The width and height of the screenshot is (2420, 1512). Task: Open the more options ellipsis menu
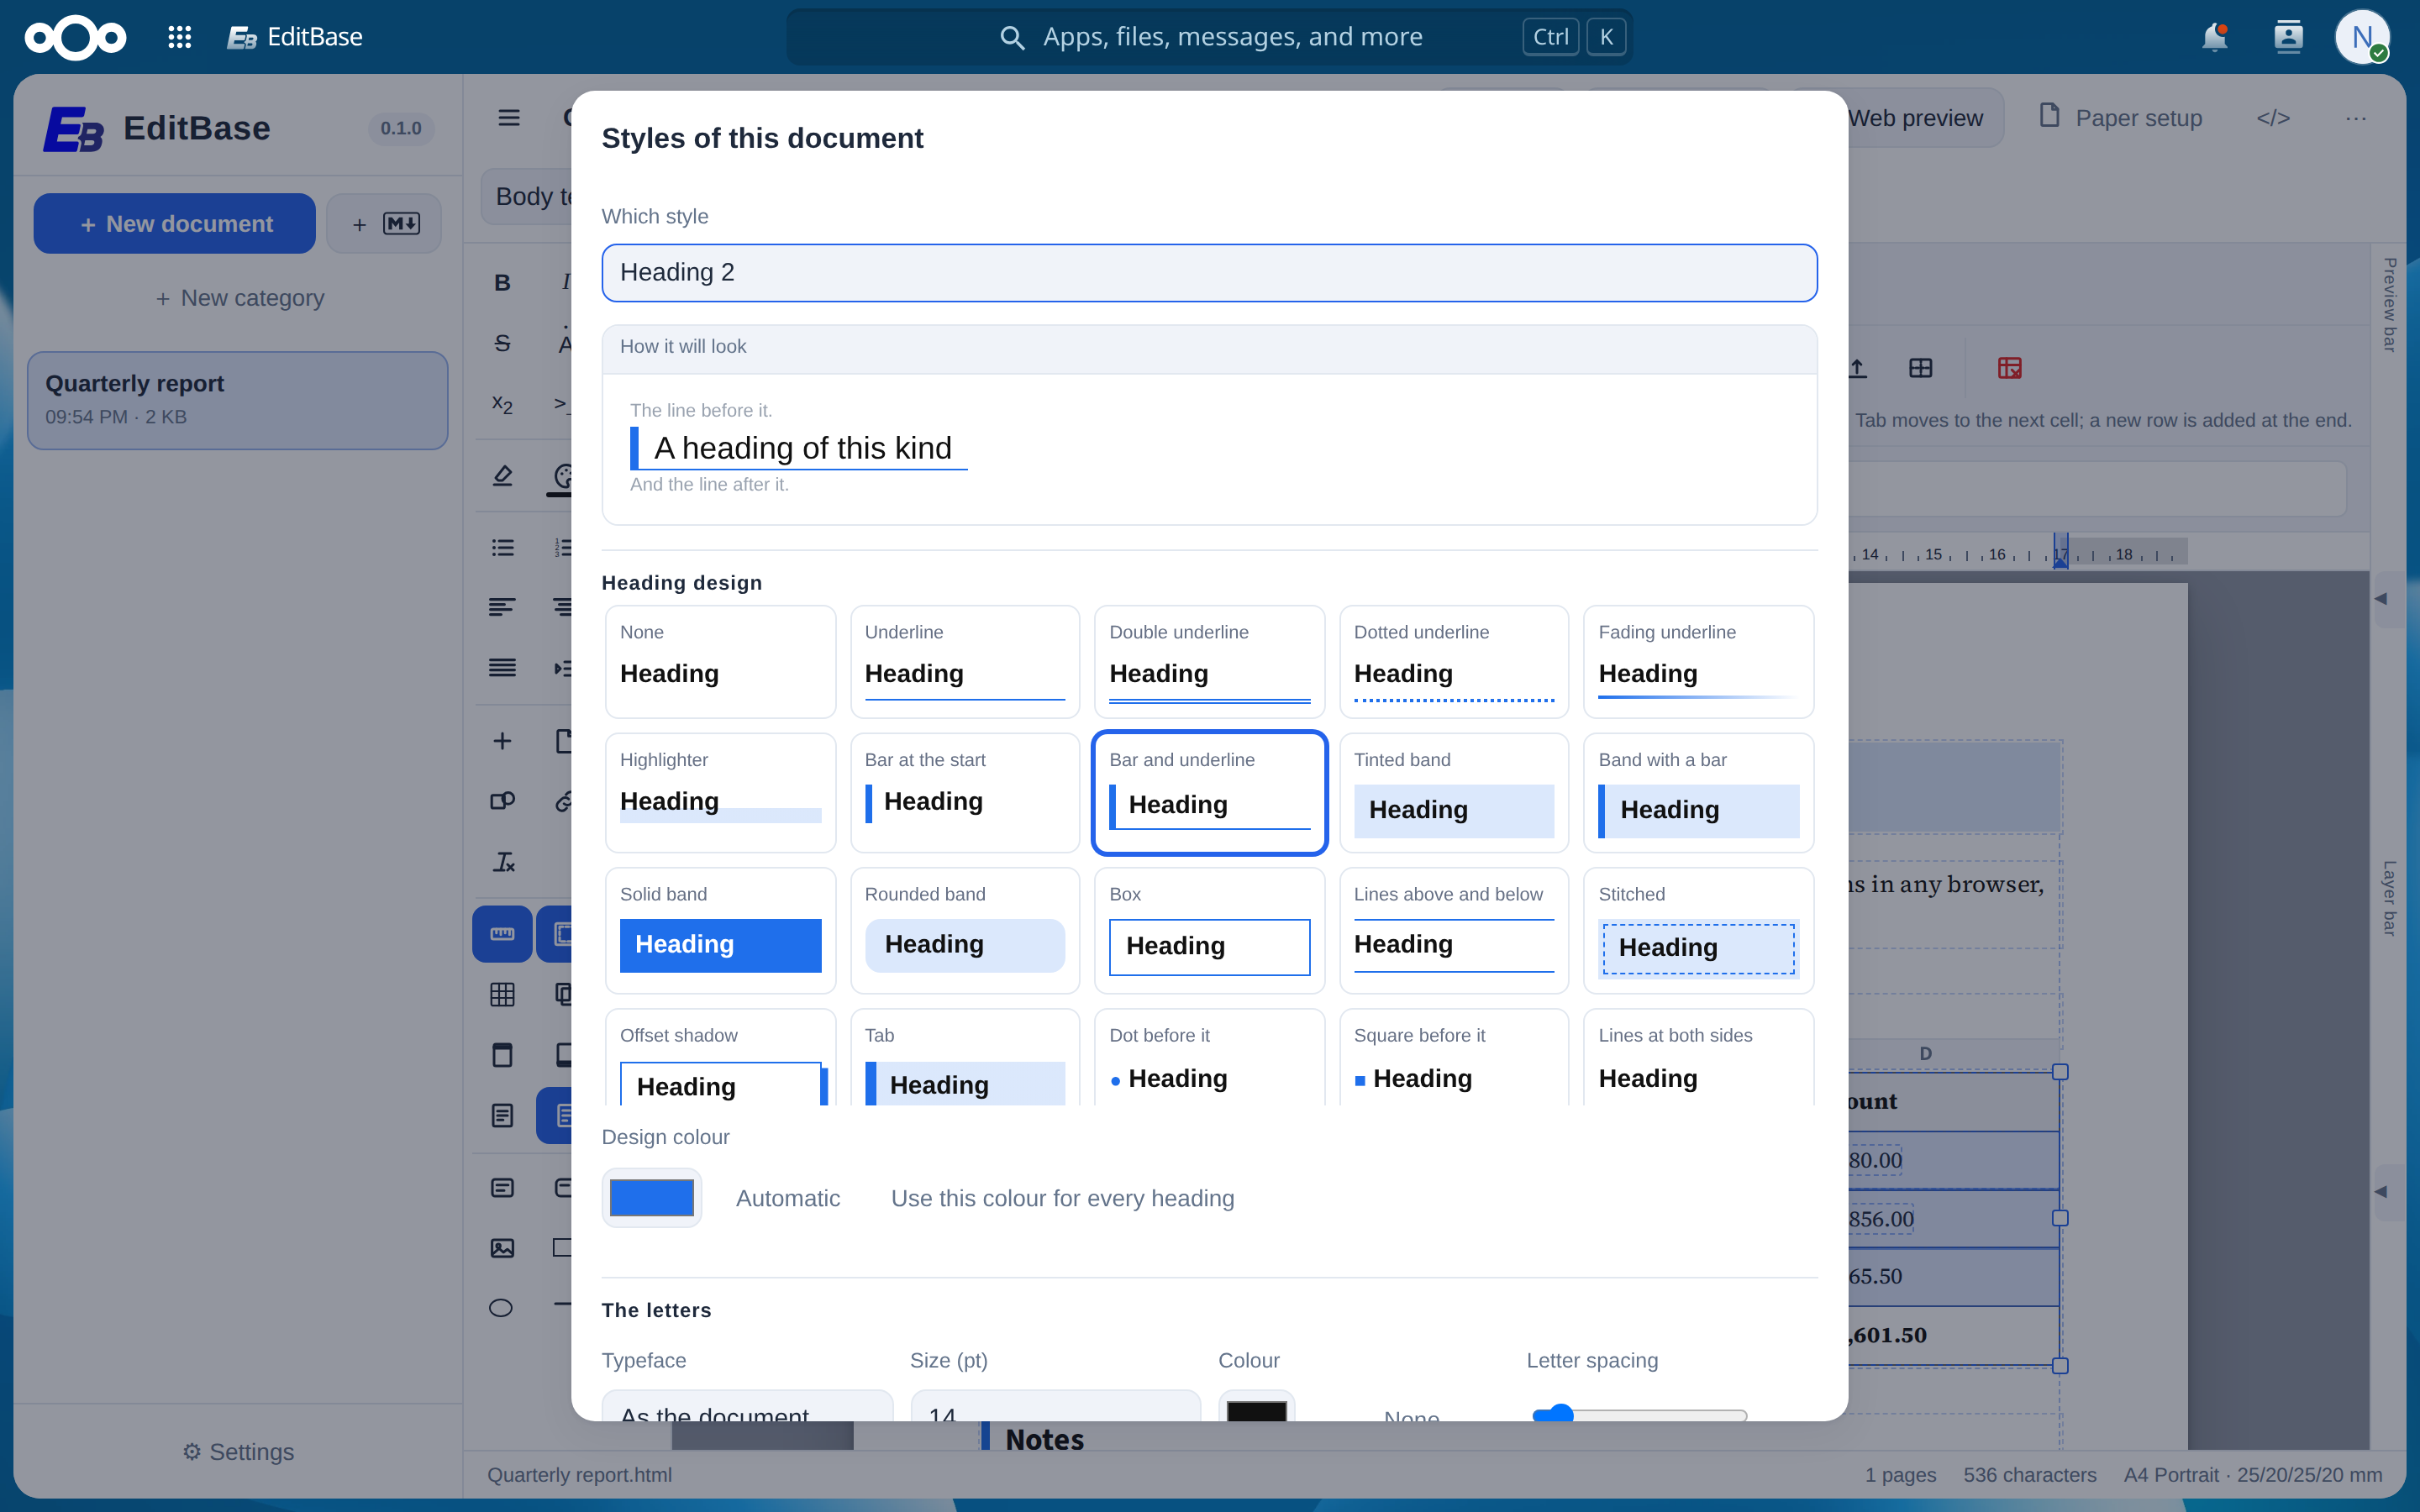click(x=2356, y=118)
